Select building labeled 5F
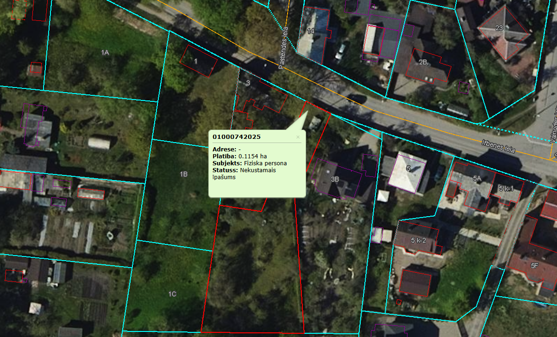 coord(535,265)
